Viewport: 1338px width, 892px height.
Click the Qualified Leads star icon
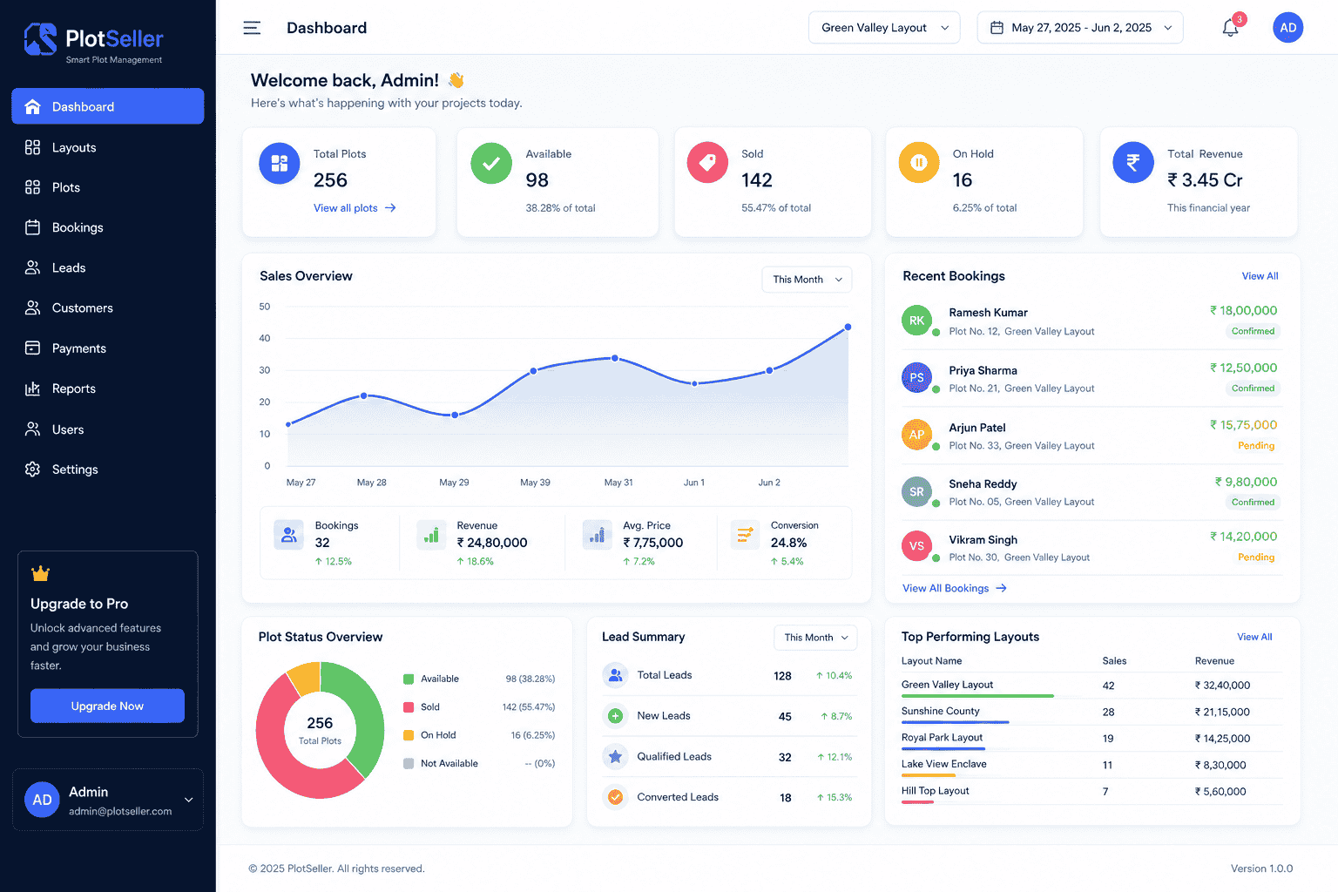(x=615, y=757)
